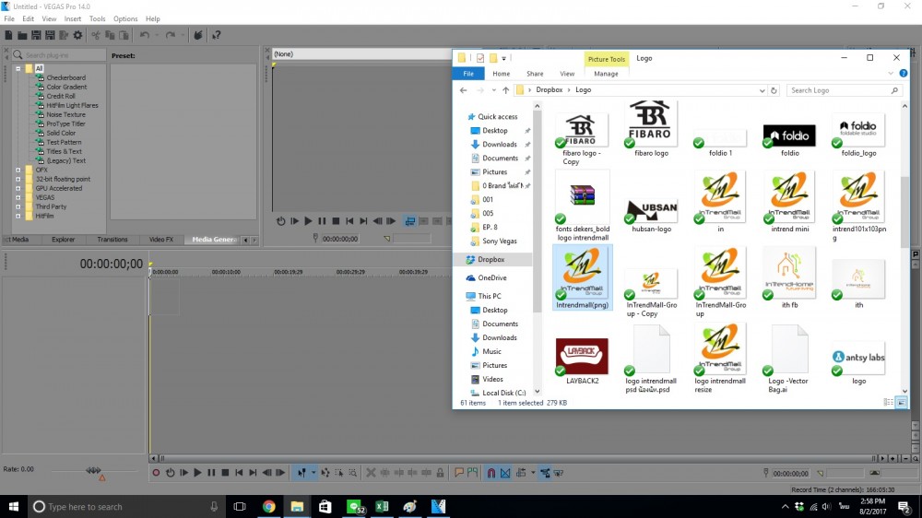Image resolution: width=922 pixels, height=518 pixels.
Task: Open address bar history dropdown in Explorer
Action: click(x=762, y=90)
